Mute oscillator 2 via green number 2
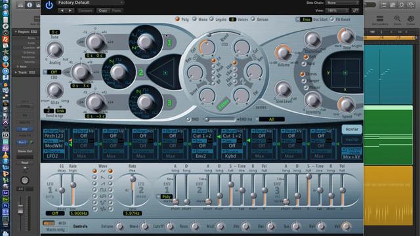Screen dimensions: 420x236 tap(141, 72)
